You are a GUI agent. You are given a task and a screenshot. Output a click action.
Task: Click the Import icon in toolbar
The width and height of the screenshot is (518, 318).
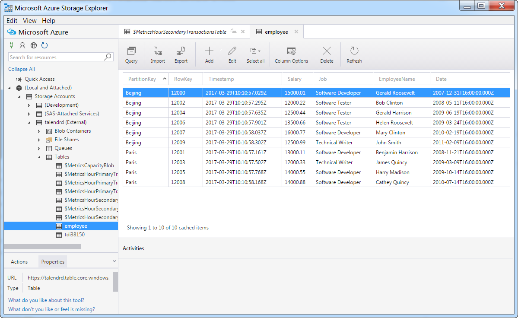pyautogui.click(x=158, y=54)
